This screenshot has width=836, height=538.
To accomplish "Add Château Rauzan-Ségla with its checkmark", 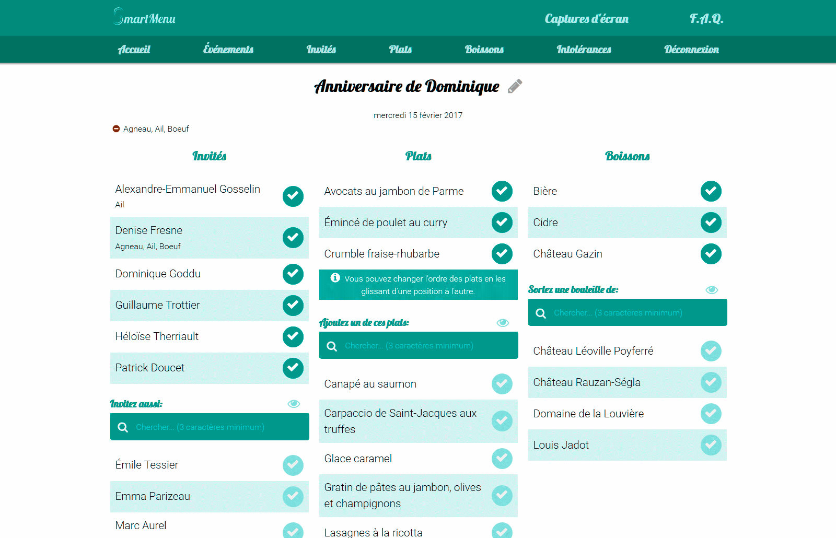I will pos(711,382).
